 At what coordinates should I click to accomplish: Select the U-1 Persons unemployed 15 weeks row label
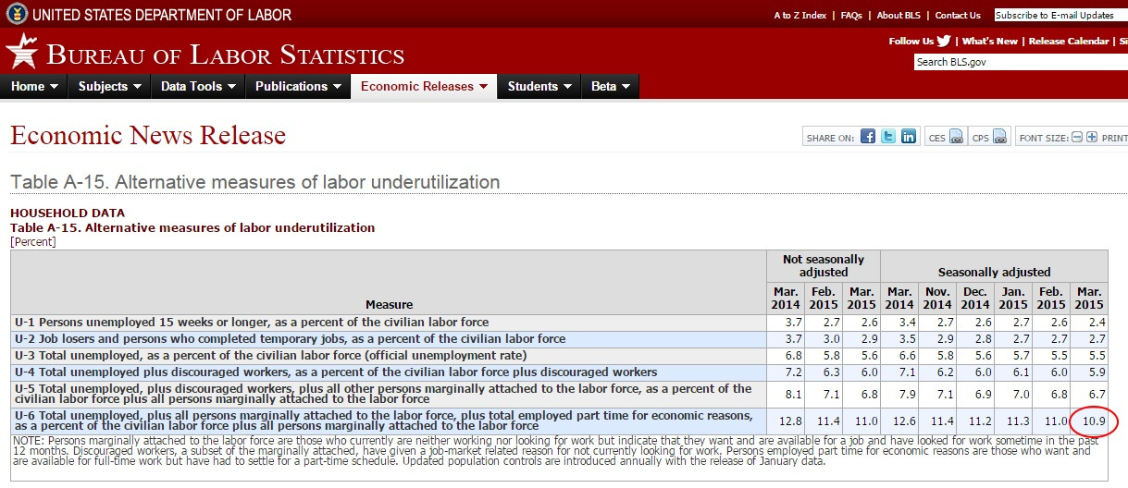click(x=252, y=323)
